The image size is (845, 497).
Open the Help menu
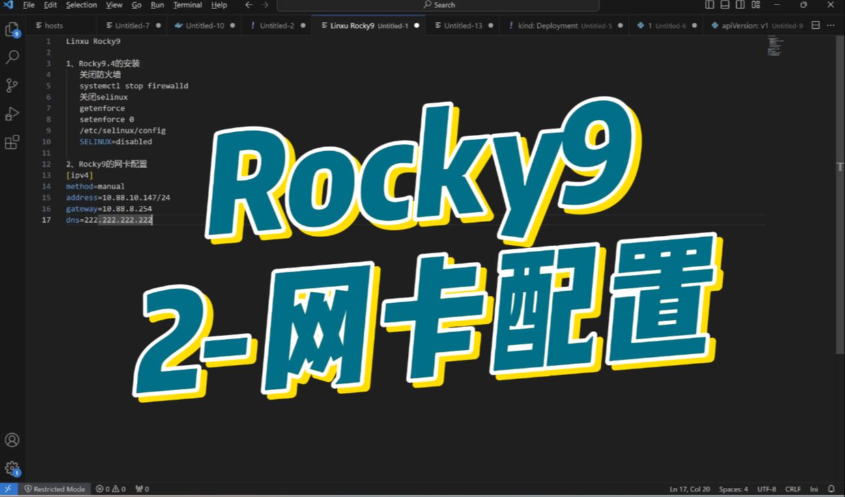click(219, 5)
